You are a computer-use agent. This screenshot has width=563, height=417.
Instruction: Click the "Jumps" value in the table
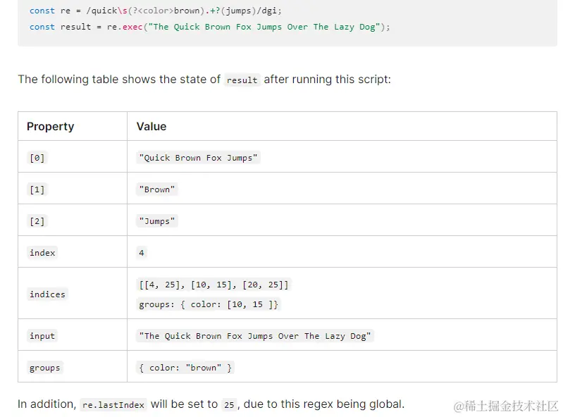157,221
